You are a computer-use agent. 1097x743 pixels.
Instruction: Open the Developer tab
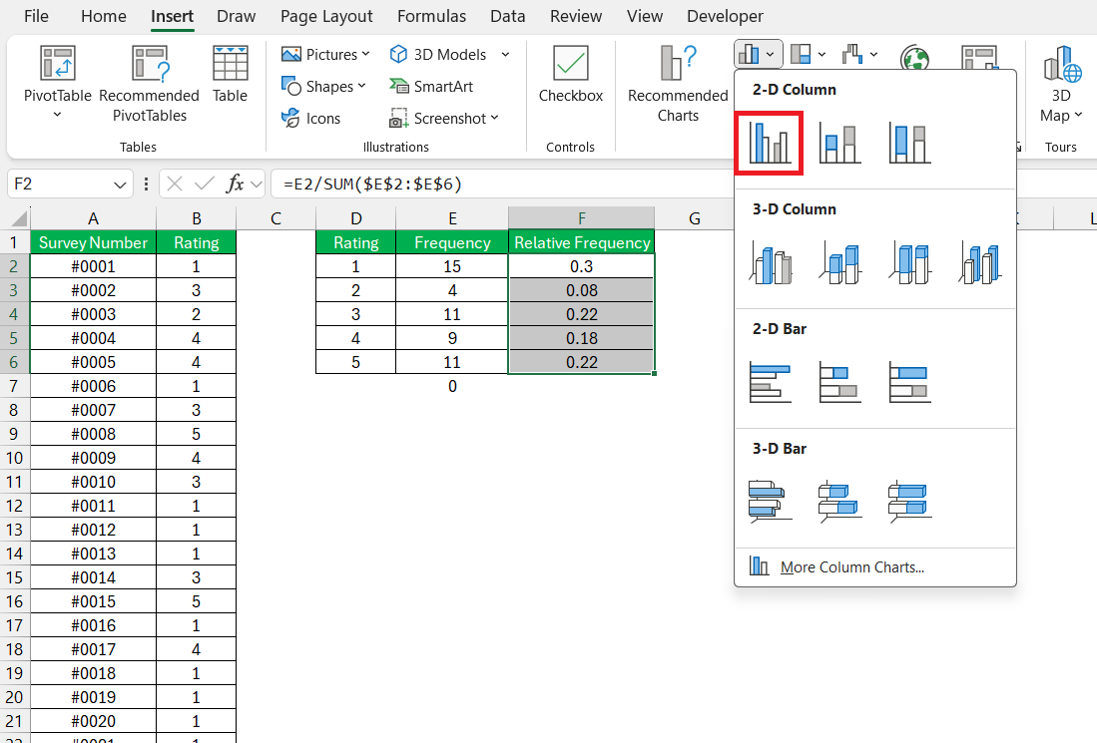click(x=725, y=16)
